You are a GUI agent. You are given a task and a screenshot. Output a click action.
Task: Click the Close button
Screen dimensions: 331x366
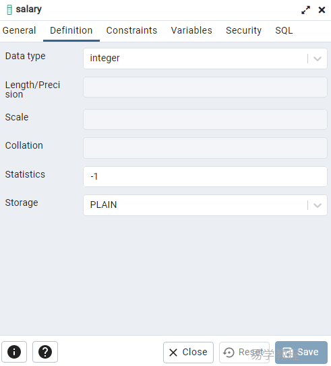point(188,353)
